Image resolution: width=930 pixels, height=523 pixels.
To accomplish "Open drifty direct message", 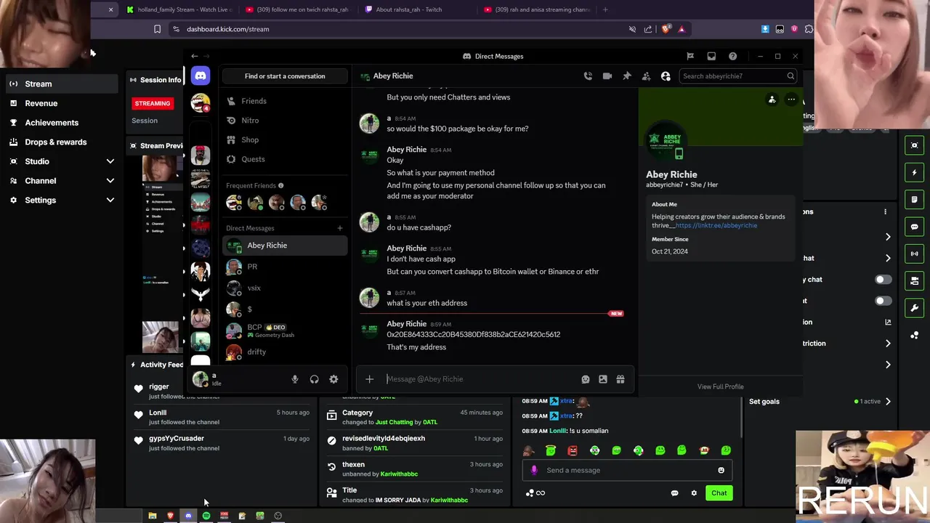I will [x=285, y=352].
